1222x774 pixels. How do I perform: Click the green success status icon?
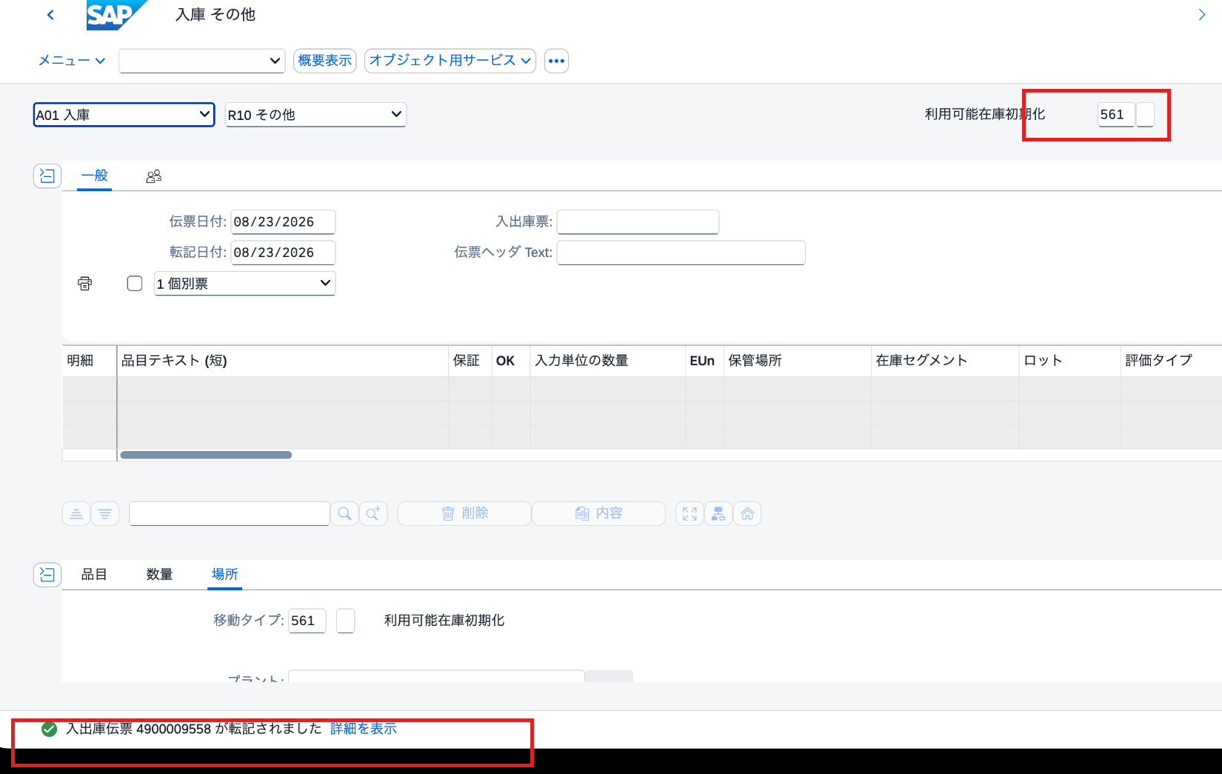[50, 730]
